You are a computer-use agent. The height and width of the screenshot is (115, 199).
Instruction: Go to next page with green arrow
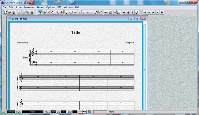point(84,112)
